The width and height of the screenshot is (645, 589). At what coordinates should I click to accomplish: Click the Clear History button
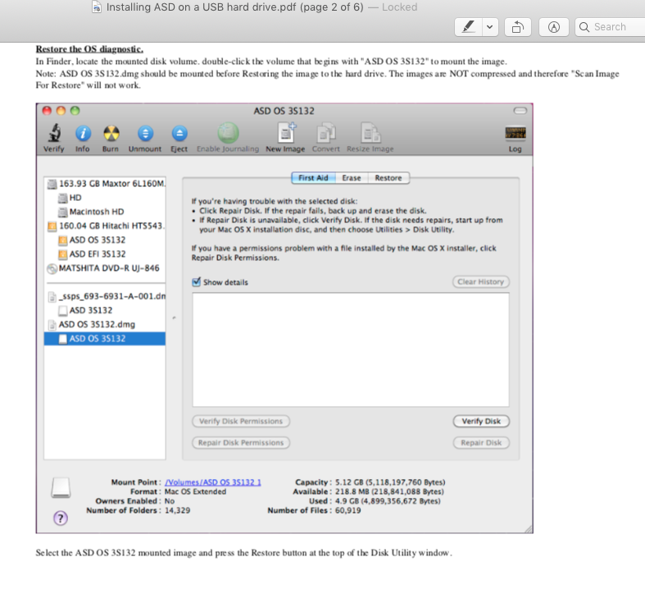(x=480, y=282)
